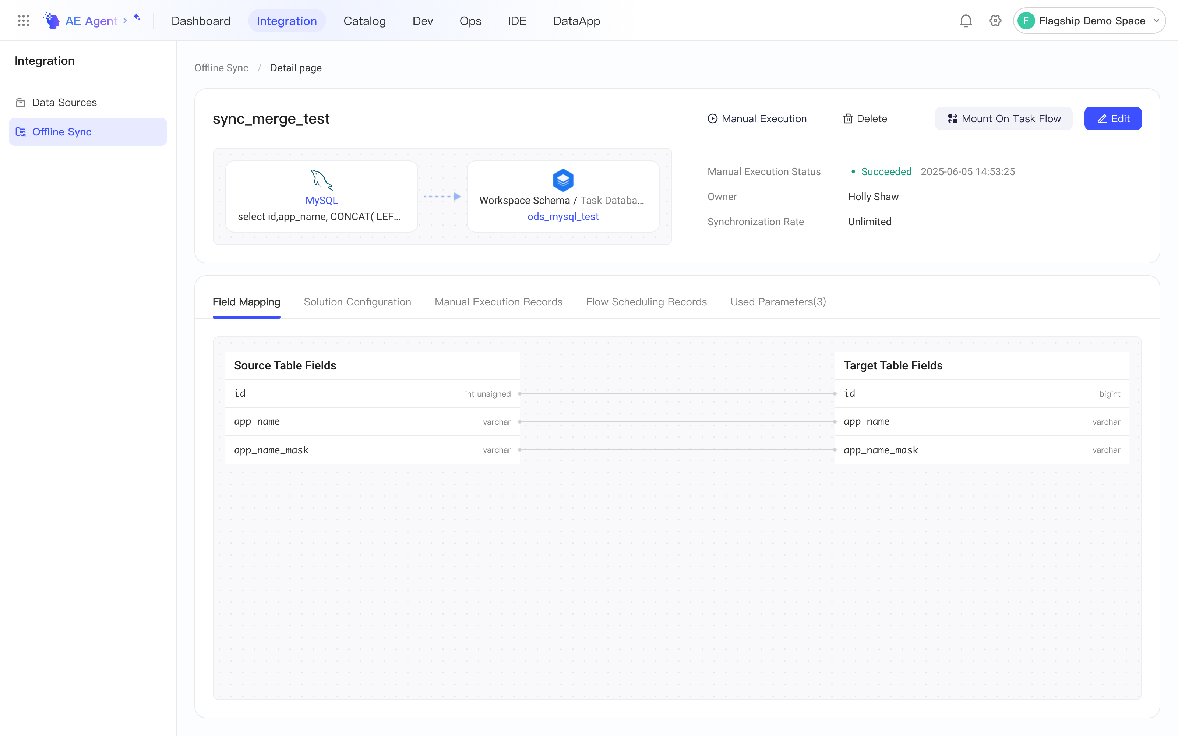Open the Dev menu
This screenshot has width=1178, height=736.
(423, 21)
